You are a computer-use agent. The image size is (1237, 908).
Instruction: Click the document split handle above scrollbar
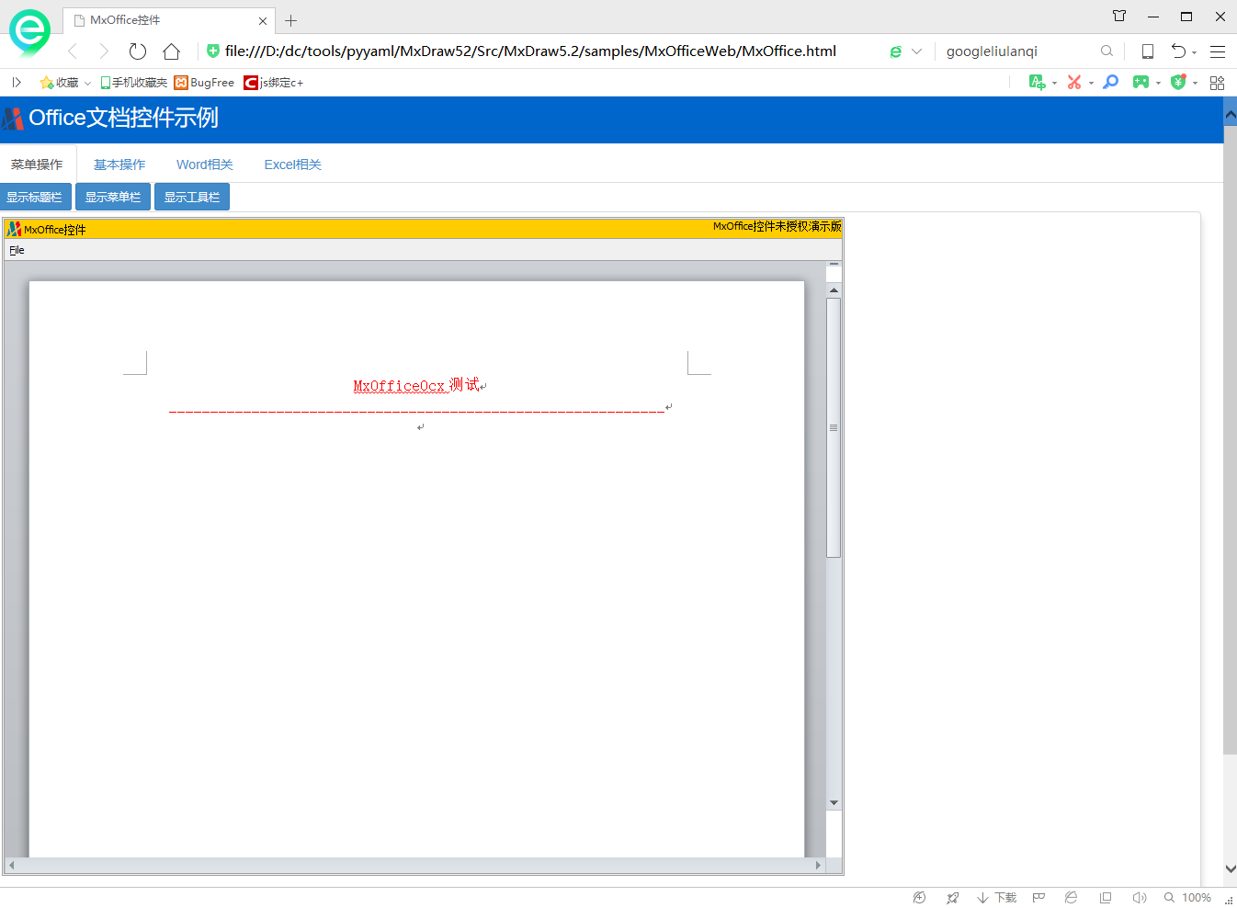tap(834, 264)
